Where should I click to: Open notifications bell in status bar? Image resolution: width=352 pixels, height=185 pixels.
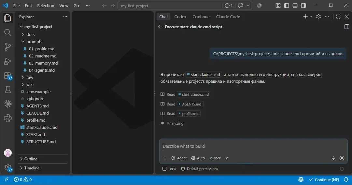click(346, 179)
